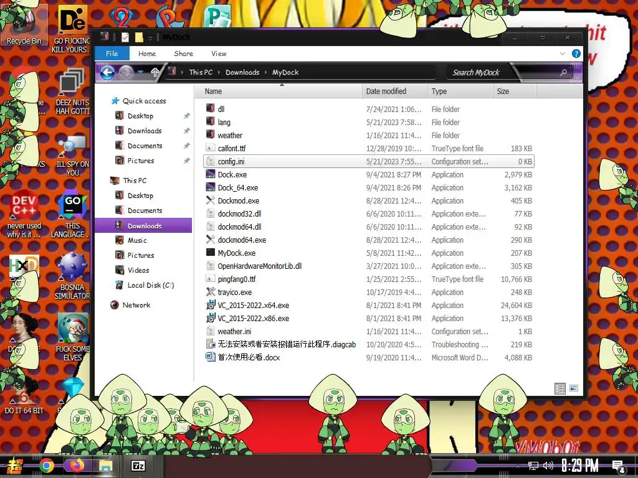Select the Dockmod.exe tools icon
Viewport: 638px width, 478px height.
click(x=211, y=200)
